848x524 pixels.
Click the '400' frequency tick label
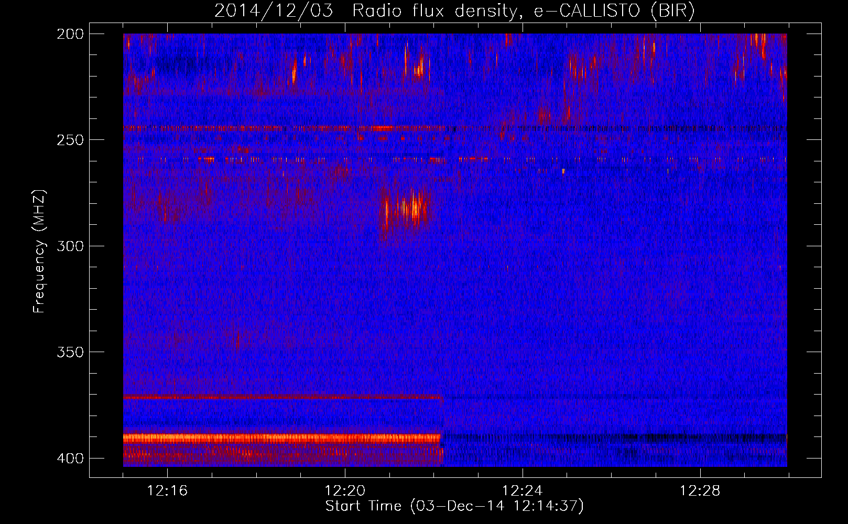[x=70, y=458]
